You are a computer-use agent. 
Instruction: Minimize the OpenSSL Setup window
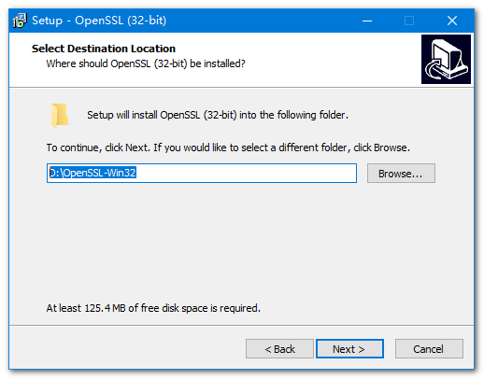367,21
